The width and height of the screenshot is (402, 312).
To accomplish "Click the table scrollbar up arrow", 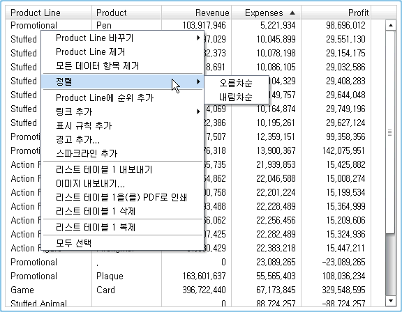I will coord(390,25).
